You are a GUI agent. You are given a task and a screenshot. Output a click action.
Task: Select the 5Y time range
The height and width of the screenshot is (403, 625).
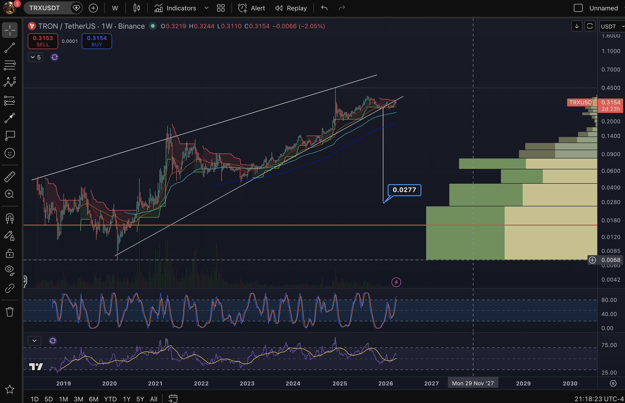pyautogui.click(x=140, y=399)
